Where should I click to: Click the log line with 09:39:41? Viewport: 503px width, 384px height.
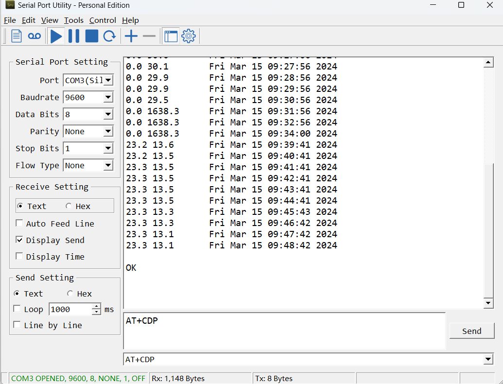click(x=231, y=145)
